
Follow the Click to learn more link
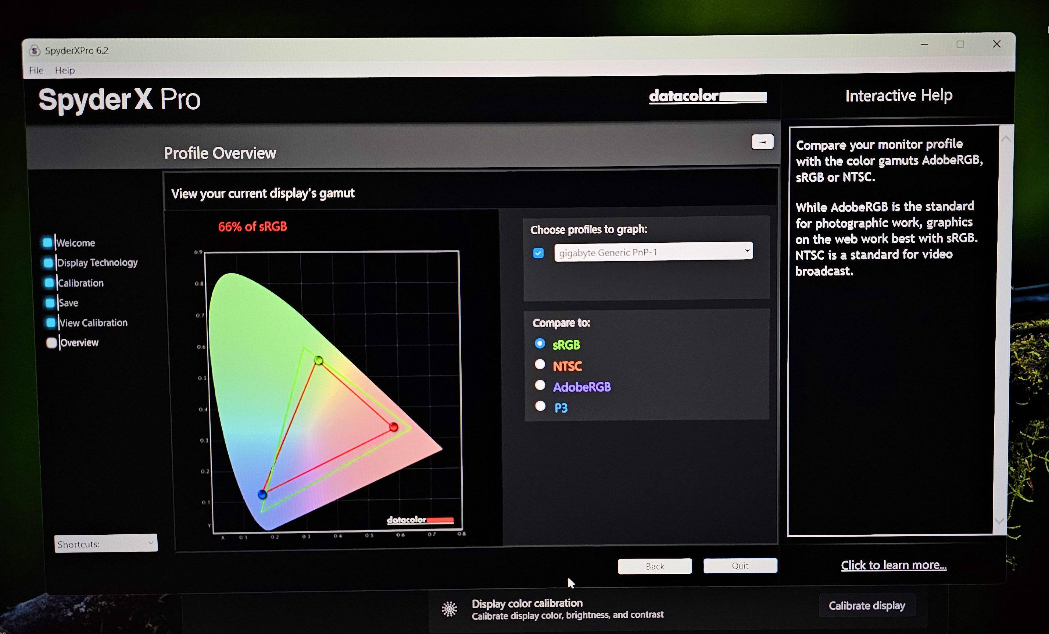coord(893,565)
